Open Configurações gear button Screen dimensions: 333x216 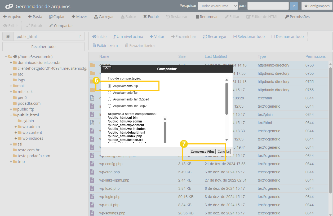(317, 6)
